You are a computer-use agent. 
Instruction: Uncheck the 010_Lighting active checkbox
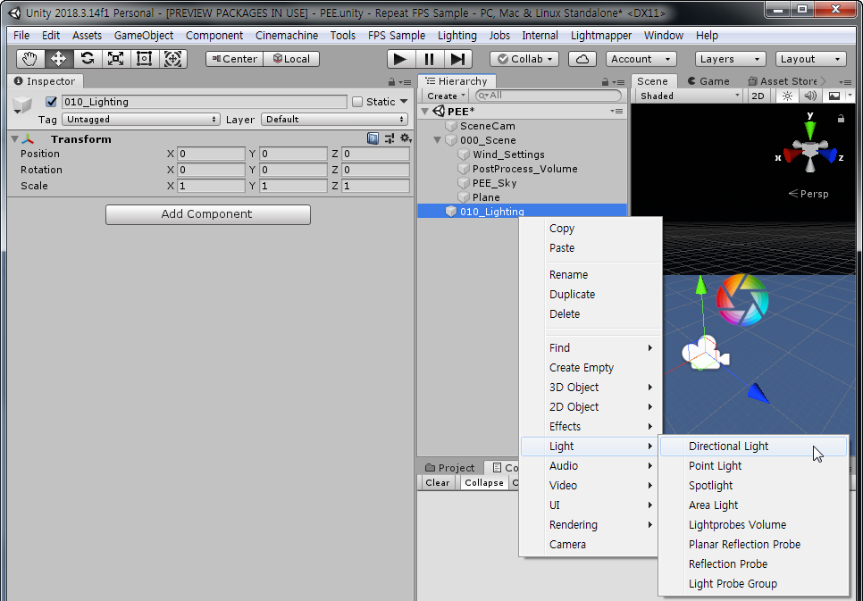click(52, 102)
